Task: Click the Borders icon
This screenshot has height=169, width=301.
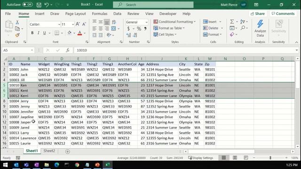Action: click(57, 33)
